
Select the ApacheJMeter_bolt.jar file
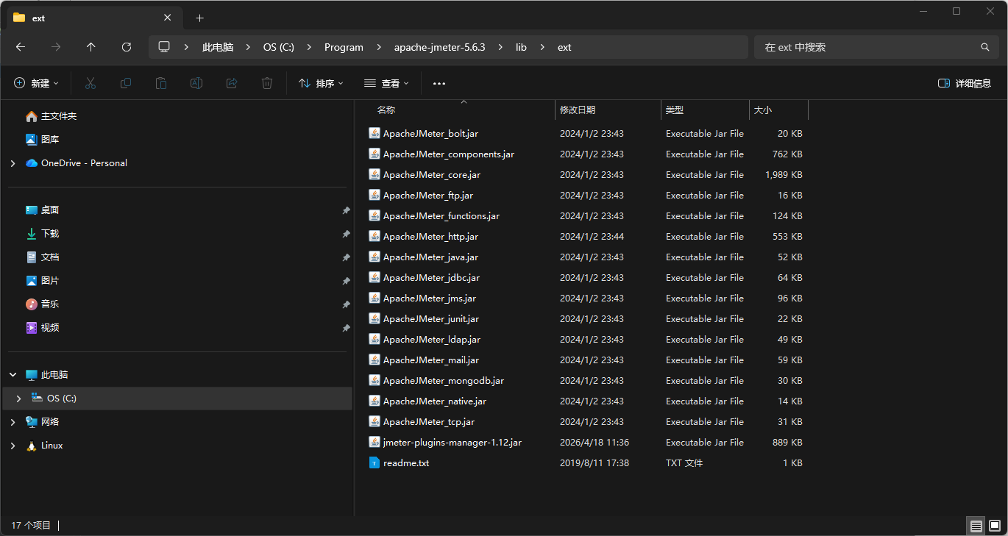pos(430,134)
